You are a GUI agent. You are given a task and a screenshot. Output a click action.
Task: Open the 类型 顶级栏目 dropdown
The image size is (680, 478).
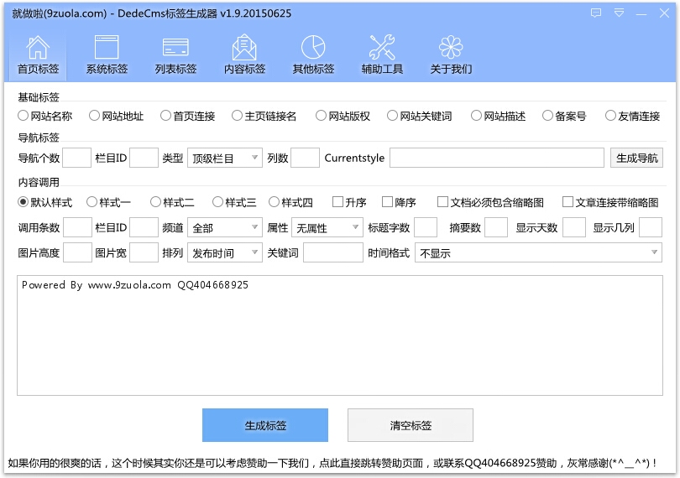click(225, 158)
